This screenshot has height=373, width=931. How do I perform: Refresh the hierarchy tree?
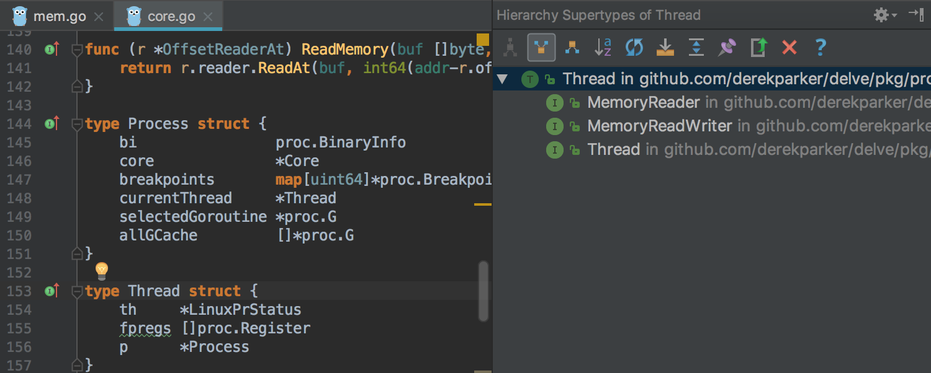click(x=634, y=48)
